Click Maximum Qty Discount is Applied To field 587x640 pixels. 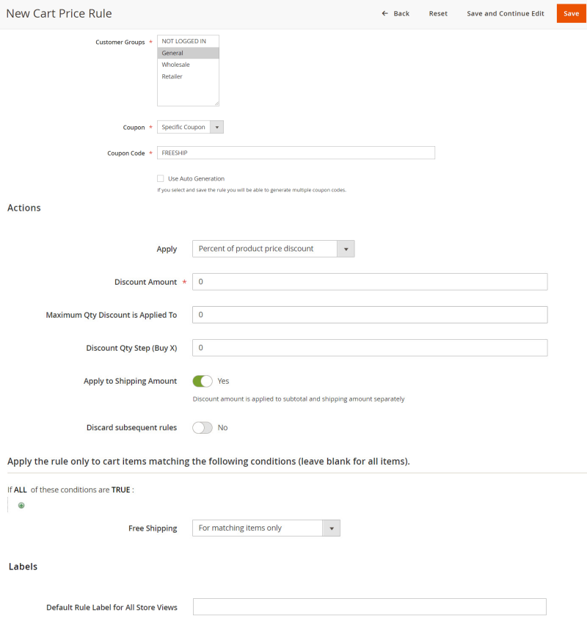370,315
